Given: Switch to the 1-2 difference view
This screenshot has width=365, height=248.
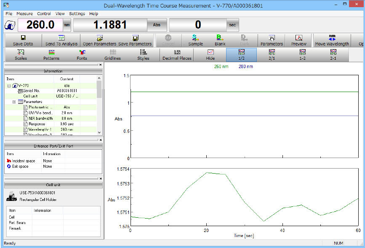Looking at the screenshot, I should pyautogui.click(x=302, y=55).
